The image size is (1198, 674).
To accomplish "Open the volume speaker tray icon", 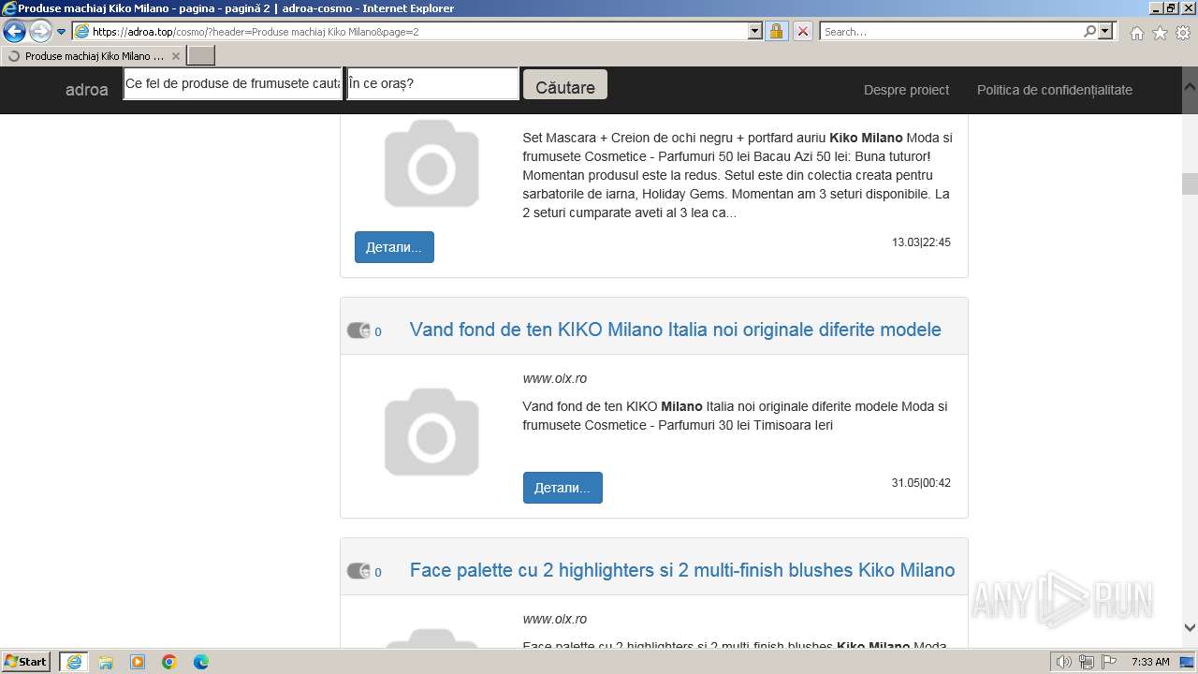I will [1064, 662].
